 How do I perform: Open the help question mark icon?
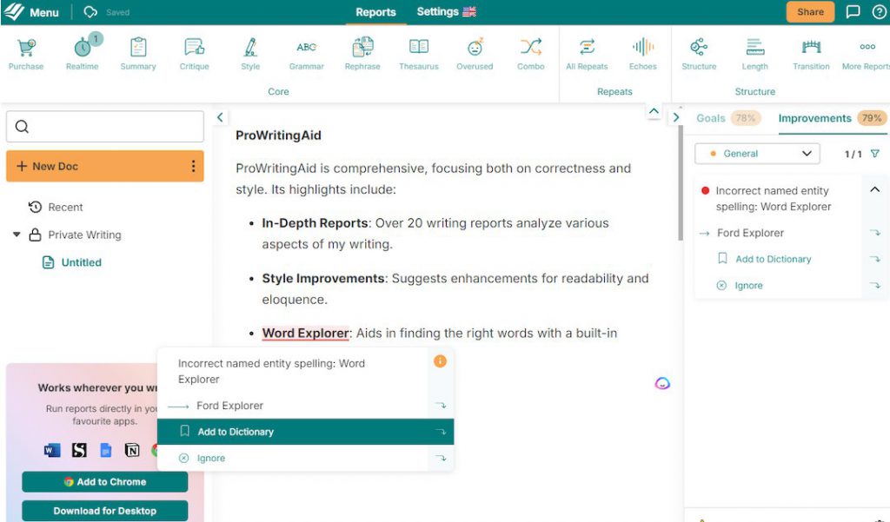point(879,12)
